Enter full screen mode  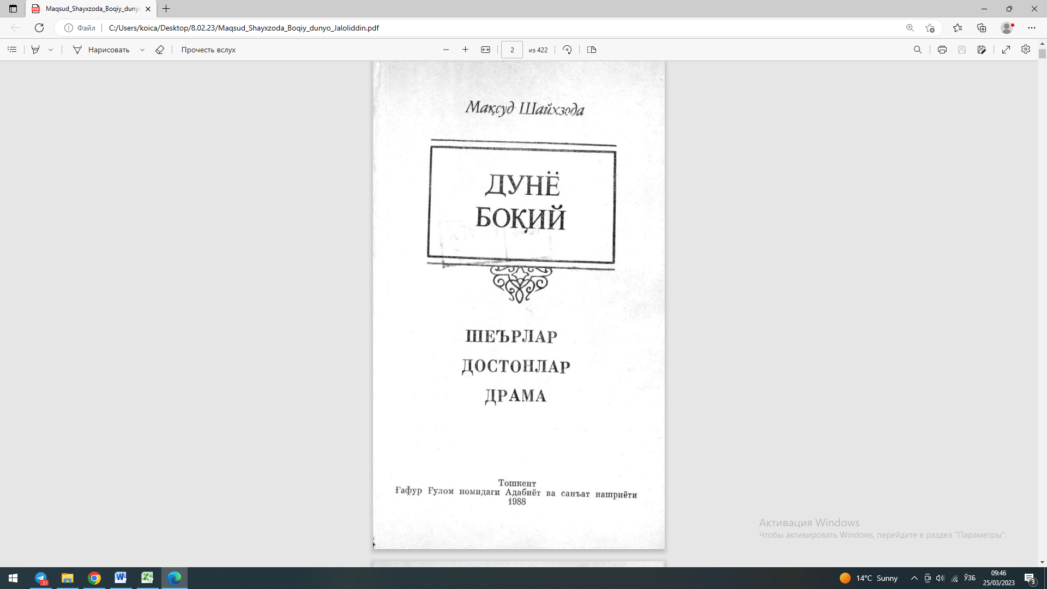(1006, 50)
